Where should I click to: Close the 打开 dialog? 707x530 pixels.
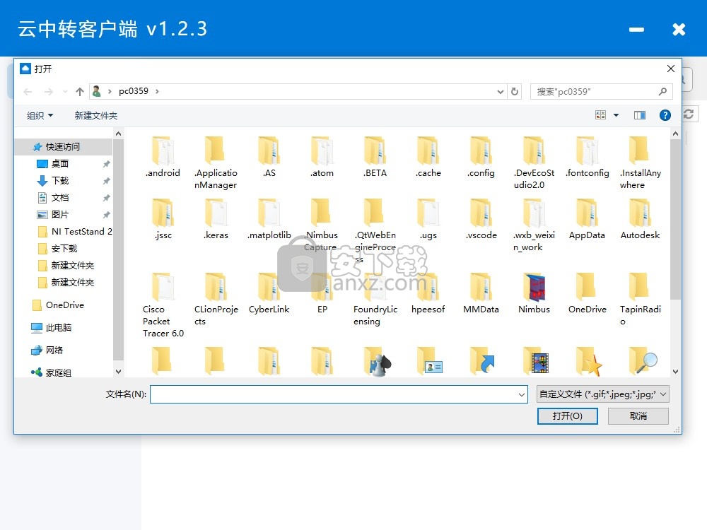pyautogui.click(x=670, y=69)
